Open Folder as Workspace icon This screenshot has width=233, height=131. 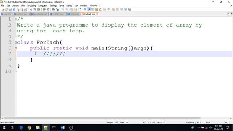pyautogui.click(x=104, y=9)
